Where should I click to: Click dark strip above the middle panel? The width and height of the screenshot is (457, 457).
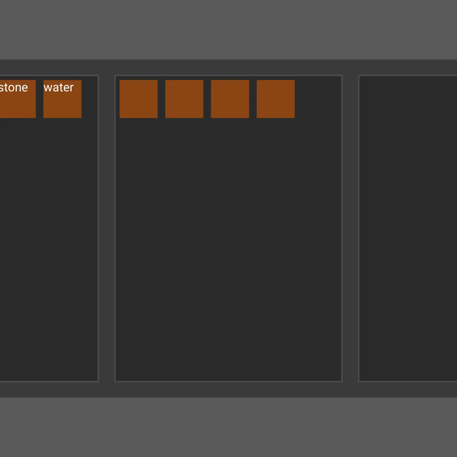tap(228, 67)
